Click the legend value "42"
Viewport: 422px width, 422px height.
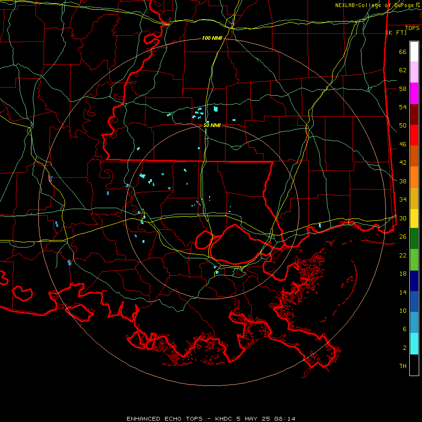pyautogui.click(x=403, y=163)
